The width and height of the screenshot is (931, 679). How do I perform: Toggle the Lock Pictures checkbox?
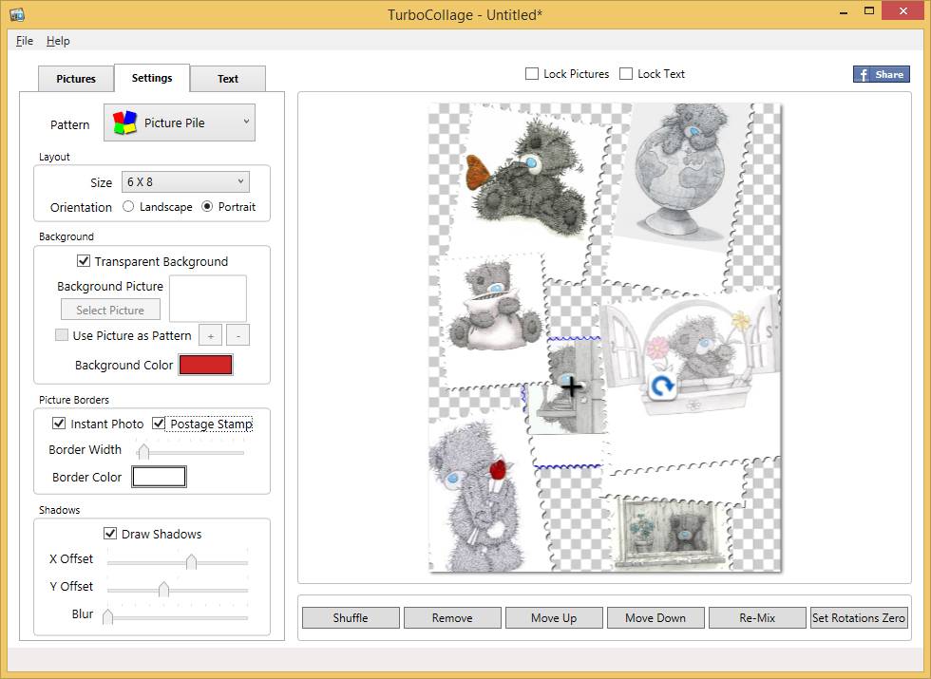(532, 74)
